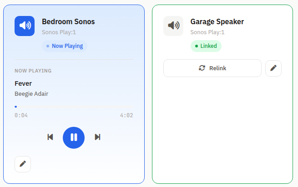The width and height of the screenshot is (298, 187).
Task: Click Sonos Play:1 under Bedroom Sonos
Action: coord(59,32)
